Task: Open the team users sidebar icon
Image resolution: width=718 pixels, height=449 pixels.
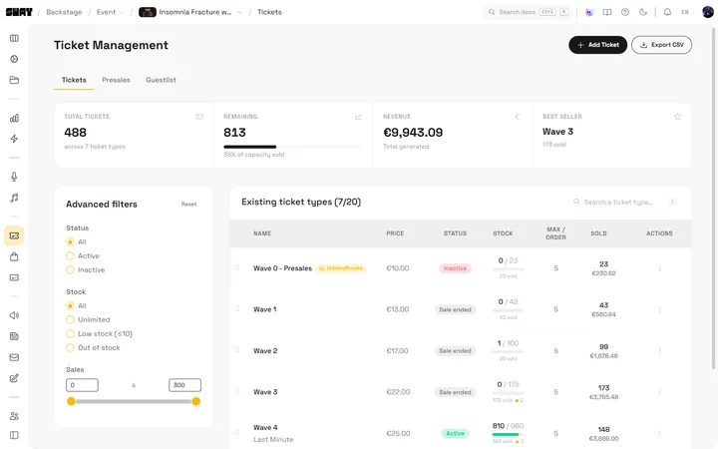Action: tap(14, 416)
